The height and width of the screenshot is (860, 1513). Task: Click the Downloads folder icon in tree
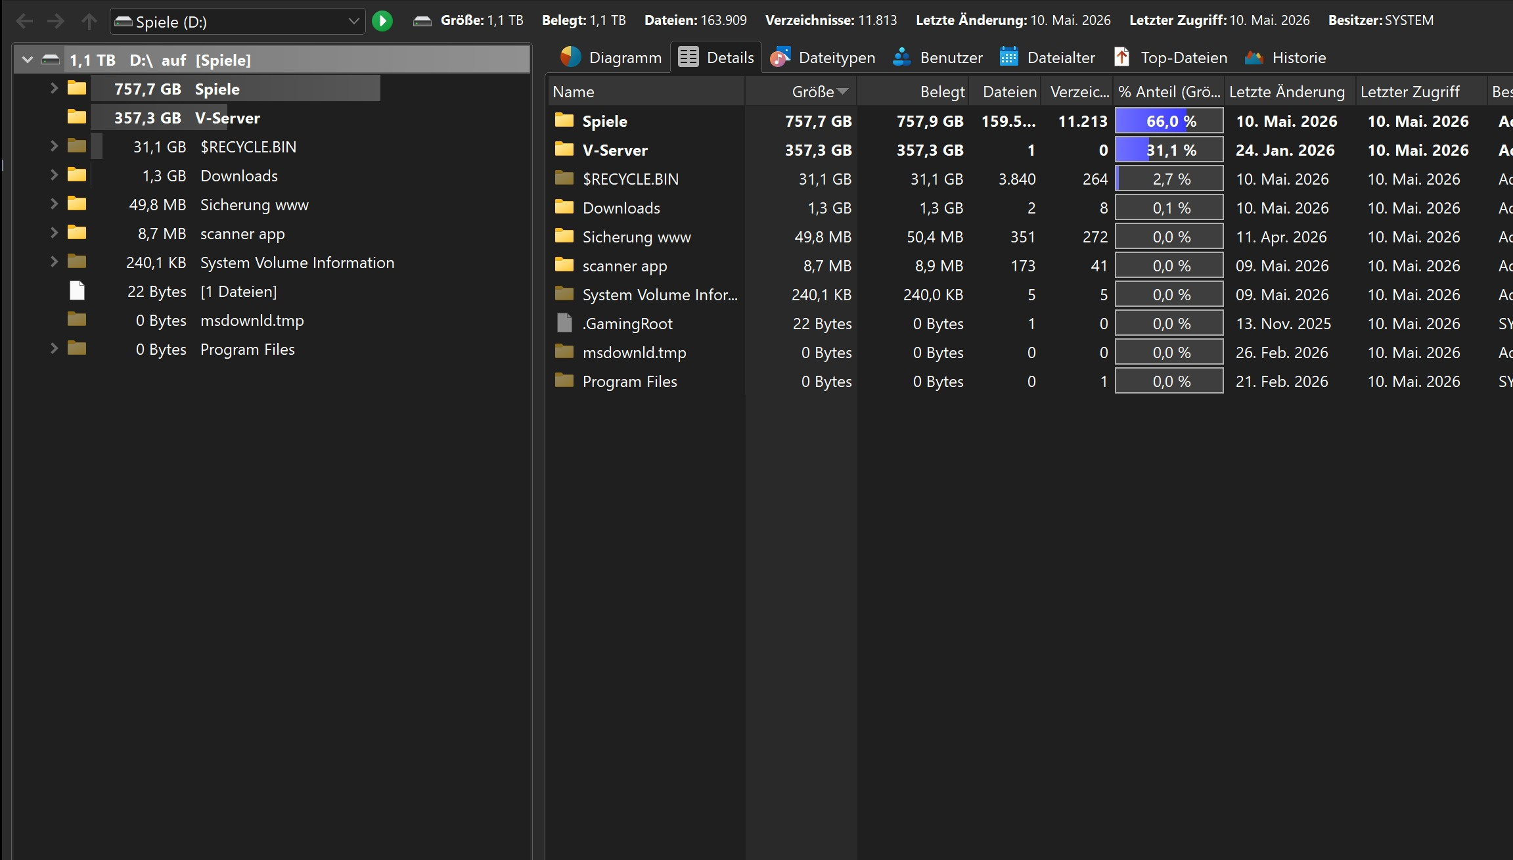[77, 175]
